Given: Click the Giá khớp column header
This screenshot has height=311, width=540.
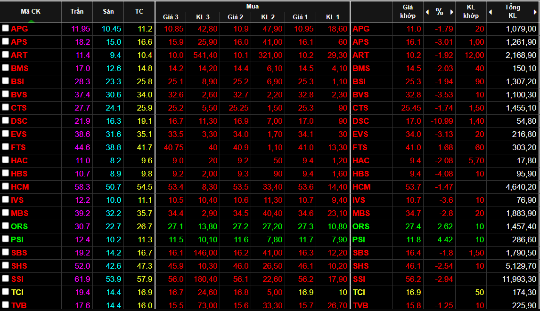Looking at the screenshot, I should click(408, 11).
